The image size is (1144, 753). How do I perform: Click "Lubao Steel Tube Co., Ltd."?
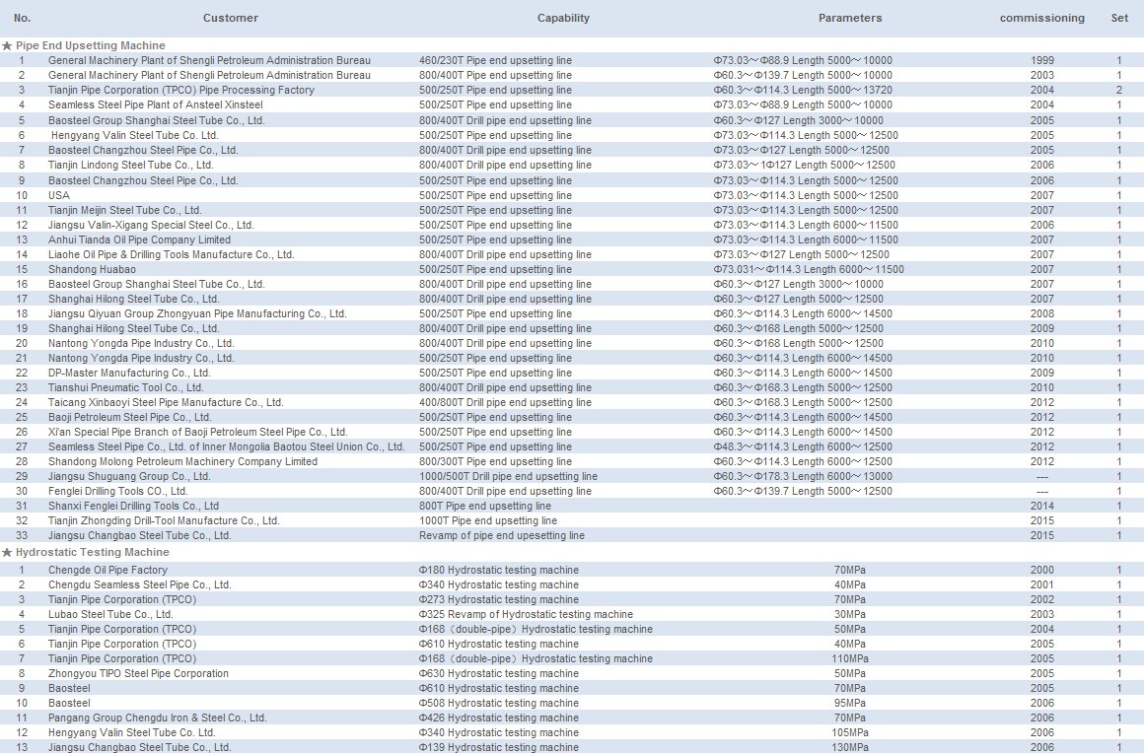pyautogui.click(x=110, y=614)
